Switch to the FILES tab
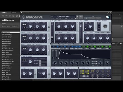This screenshot has width=123, height=92. pos(14,13)
